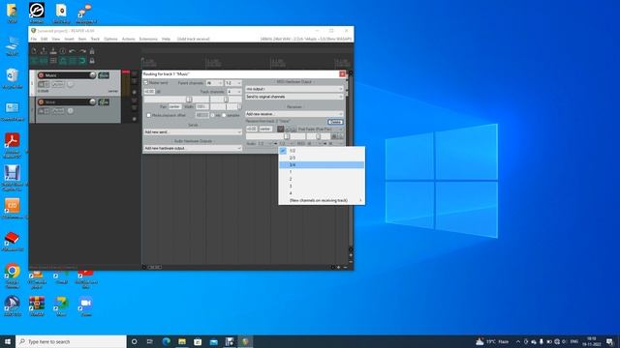Open 'New channels on receiving track' submenu

322,200
